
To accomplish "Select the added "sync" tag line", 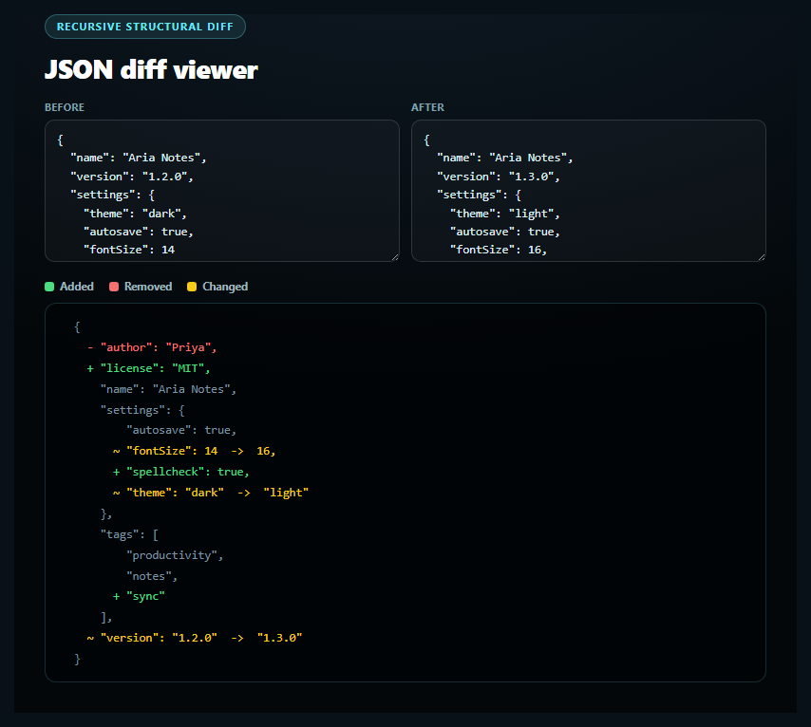I will pyautogui.click(x=140, y=596).
